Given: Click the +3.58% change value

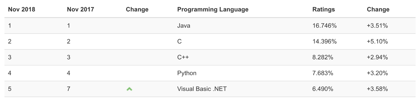Looking at the screenshot, I should (x=377, y=89).
